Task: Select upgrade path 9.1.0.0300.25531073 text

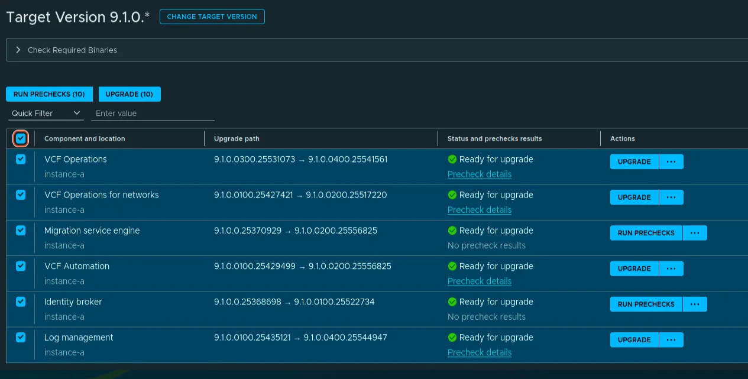Action: click(254, 159)
